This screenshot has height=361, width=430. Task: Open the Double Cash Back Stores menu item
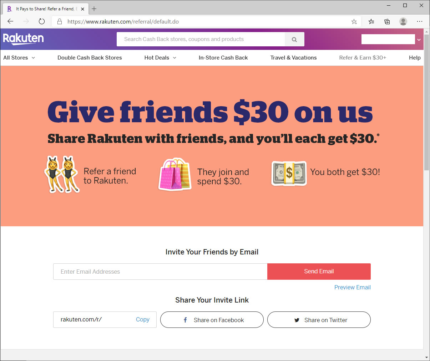[x=90, y=58]
